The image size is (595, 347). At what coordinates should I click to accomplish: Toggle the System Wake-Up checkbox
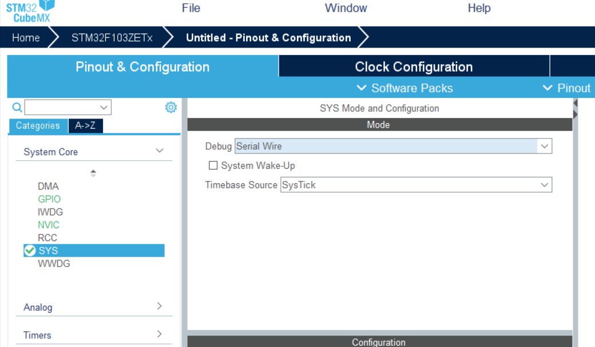213,165
